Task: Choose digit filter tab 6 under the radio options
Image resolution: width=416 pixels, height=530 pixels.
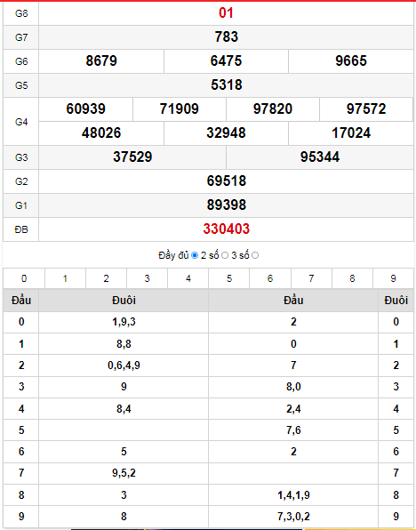Action: click(270, 278)
